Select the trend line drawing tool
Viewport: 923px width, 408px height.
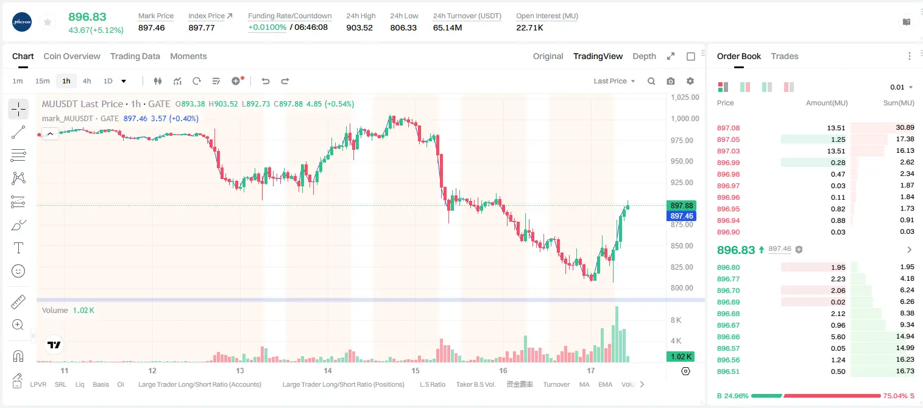click(18, 132)
